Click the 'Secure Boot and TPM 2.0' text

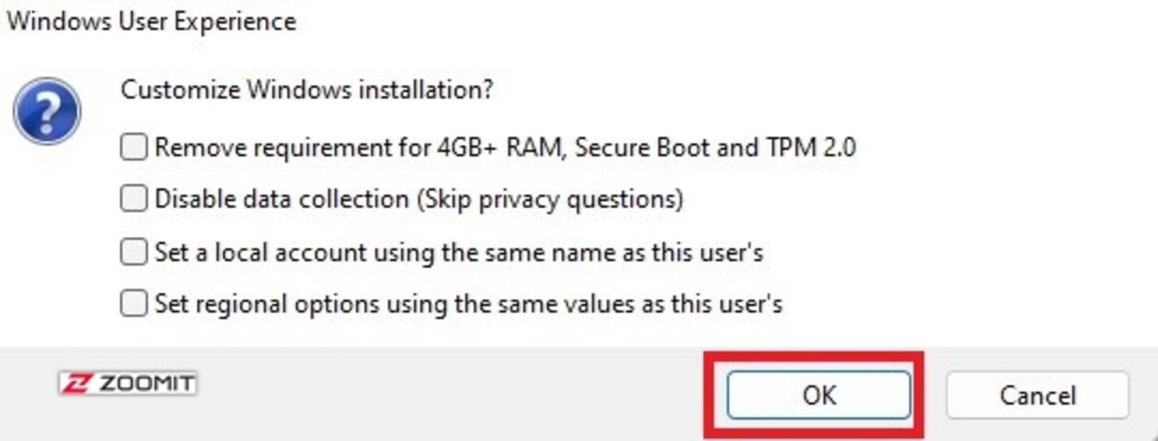(715, 148)
